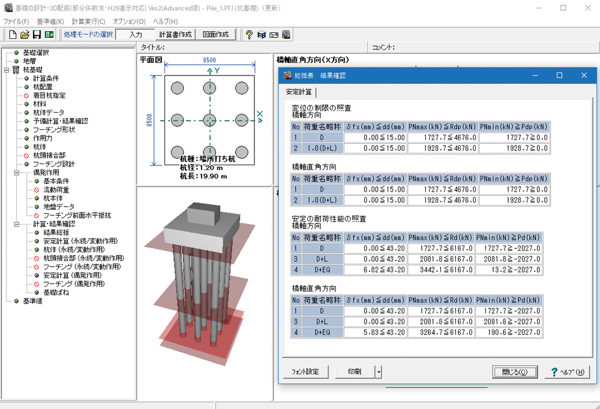This screenshot has height=409, width=600.
Task: Select 安定計算 (永続/変動作用) in the tree
Action: point(81,241)
